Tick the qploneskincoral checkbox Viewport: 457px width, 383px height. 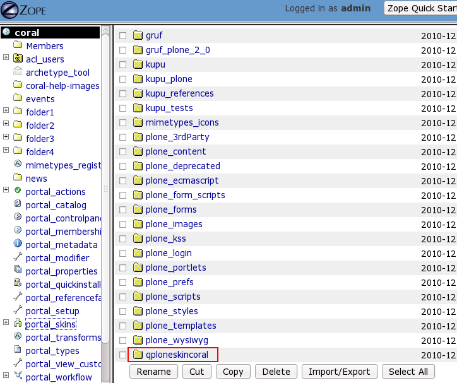tap(122, 355)
